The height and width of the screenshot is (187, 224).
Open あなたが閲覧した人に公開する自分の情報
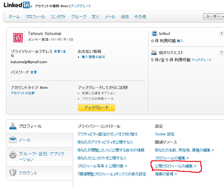111,150
